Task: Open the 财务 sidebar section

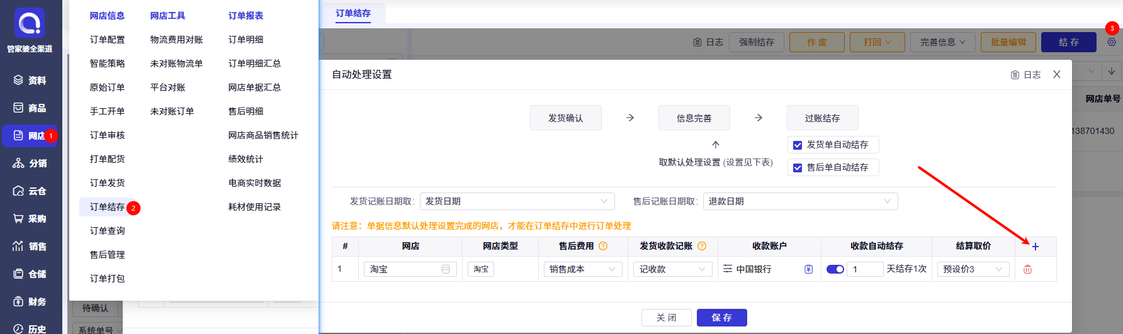Action: point(30,302)
